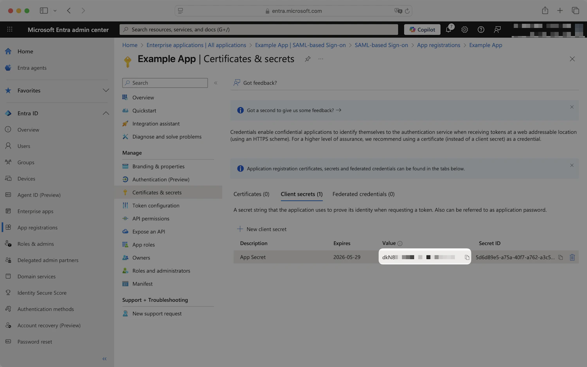587x367 pixels.
Task: Click the resource menu Search field
Action: (x=165, y=83)
